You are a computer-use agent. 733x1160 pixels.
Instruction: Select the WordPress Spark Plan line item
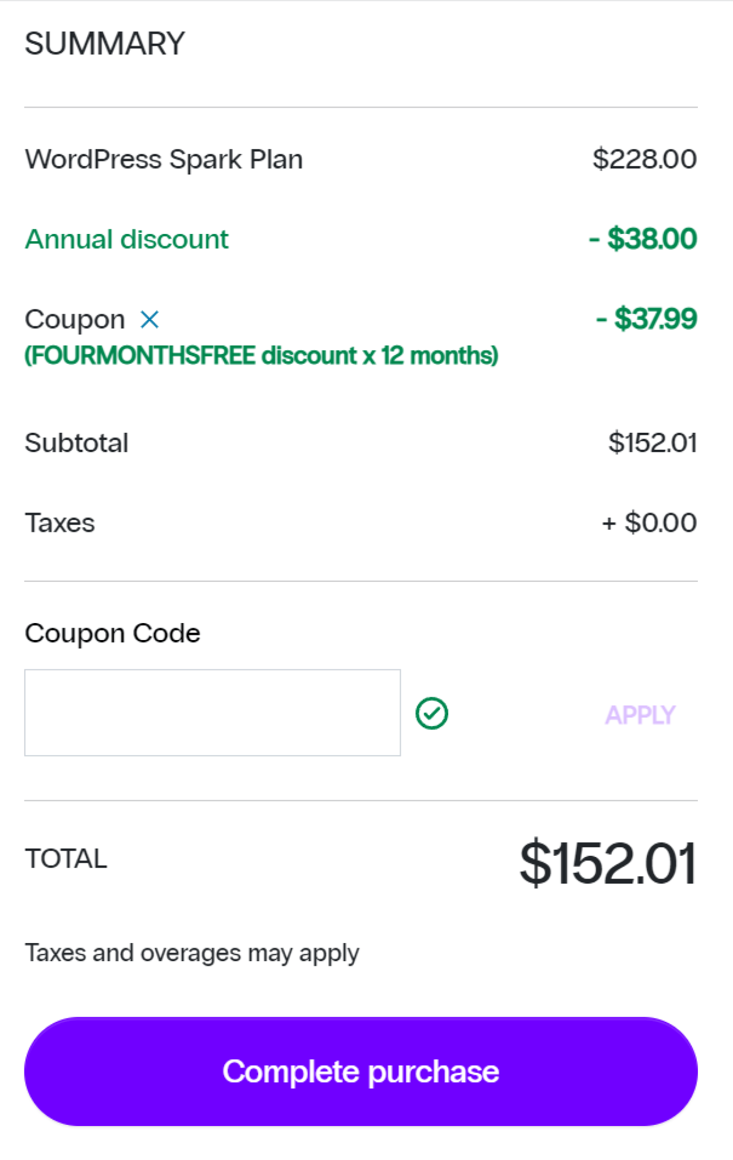pos(164,159)
